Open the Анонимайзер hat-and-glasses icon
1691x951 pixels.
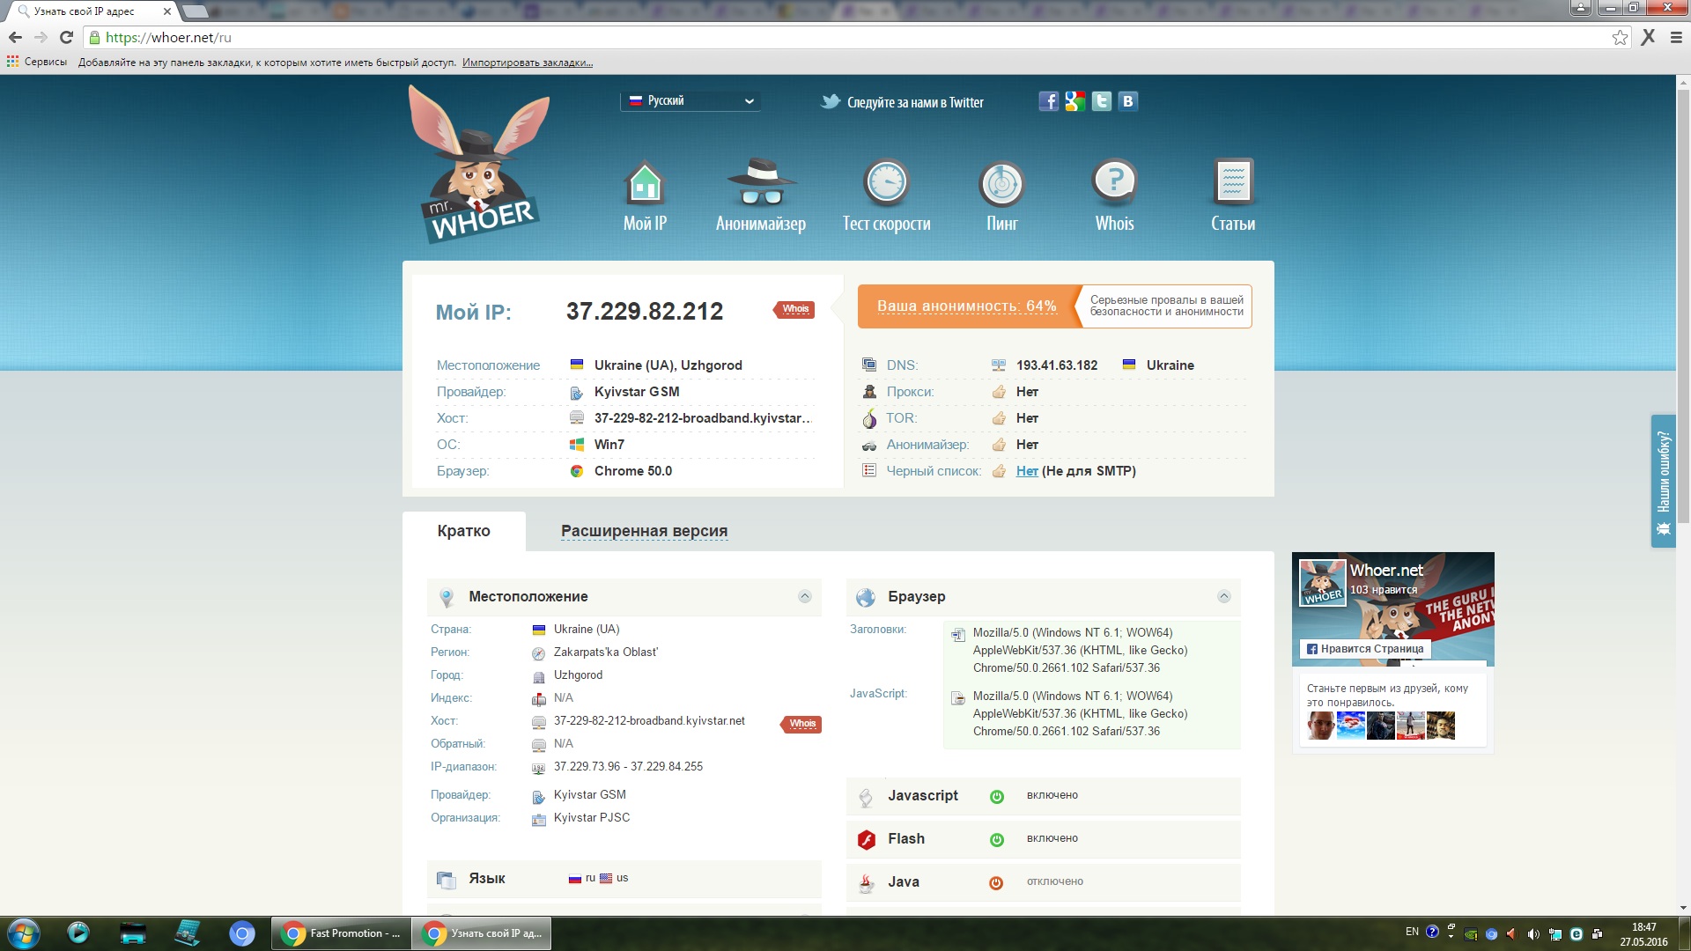[761, 182]
